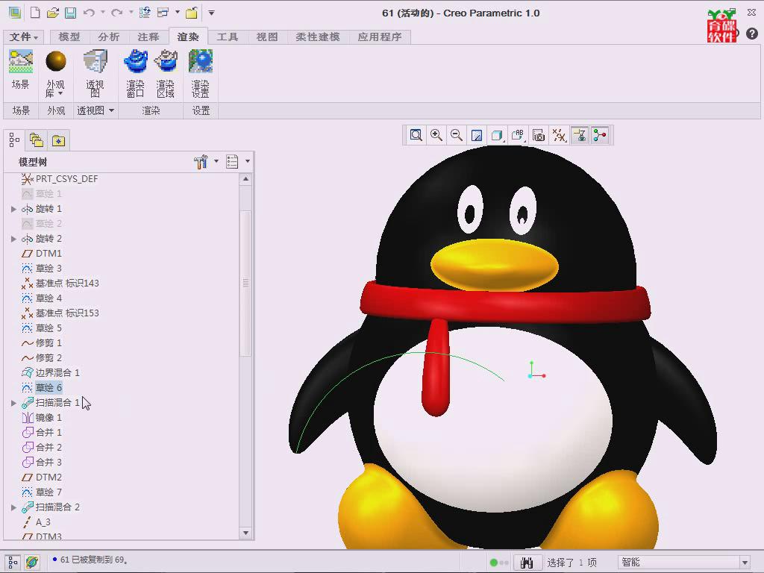
Task: Switch to the 分析 ribbon tab
Action: click(x=109, y=37)
